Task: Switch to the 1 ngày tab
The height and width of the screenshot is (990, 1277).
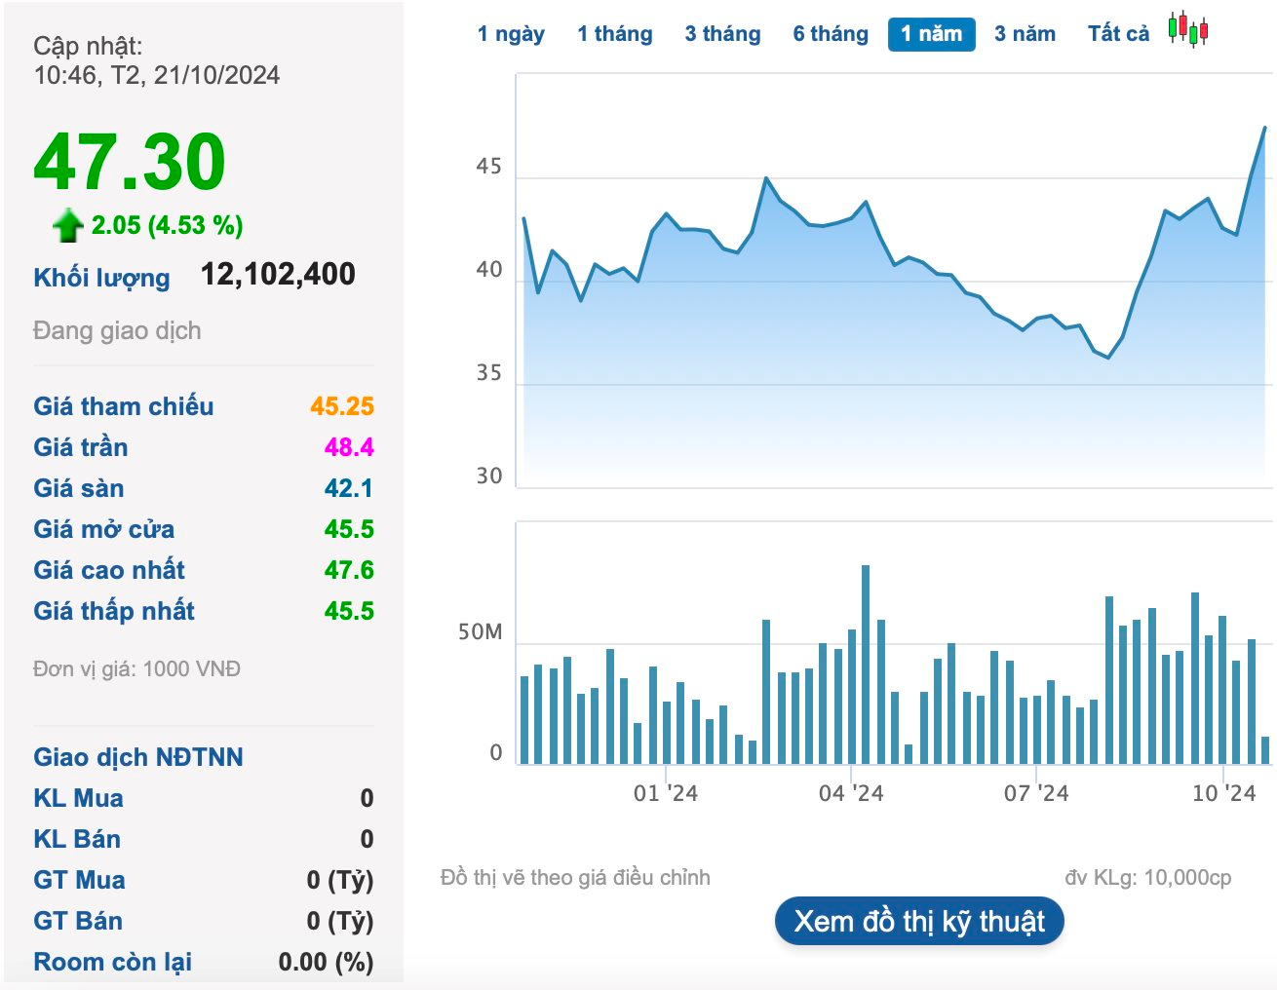Action: [x=511, y=34]
